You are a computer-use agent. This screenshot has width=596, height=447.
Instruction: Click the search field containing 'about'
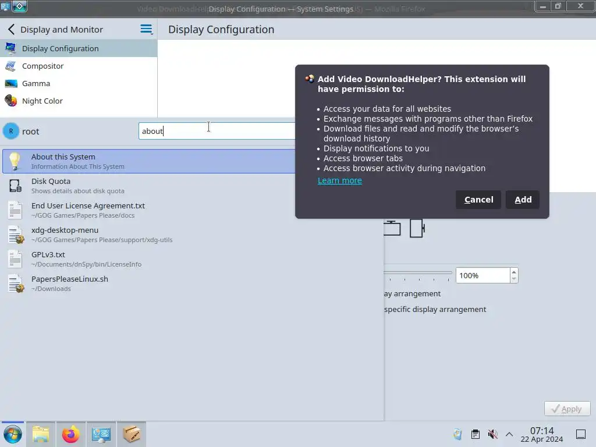click(217, 131)
